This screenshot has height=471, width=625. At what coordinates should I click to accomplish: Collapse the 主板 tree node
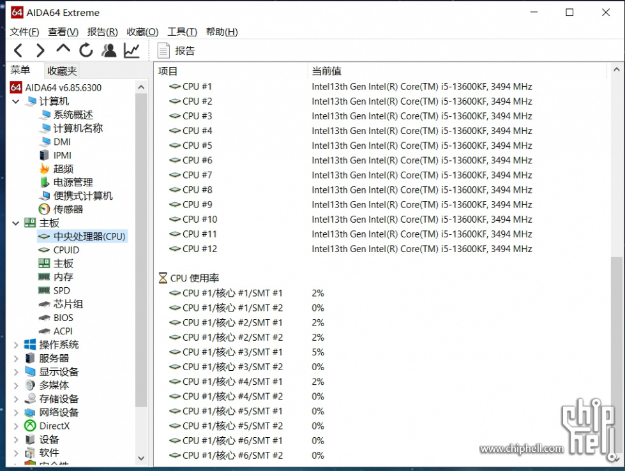point(16,223)
